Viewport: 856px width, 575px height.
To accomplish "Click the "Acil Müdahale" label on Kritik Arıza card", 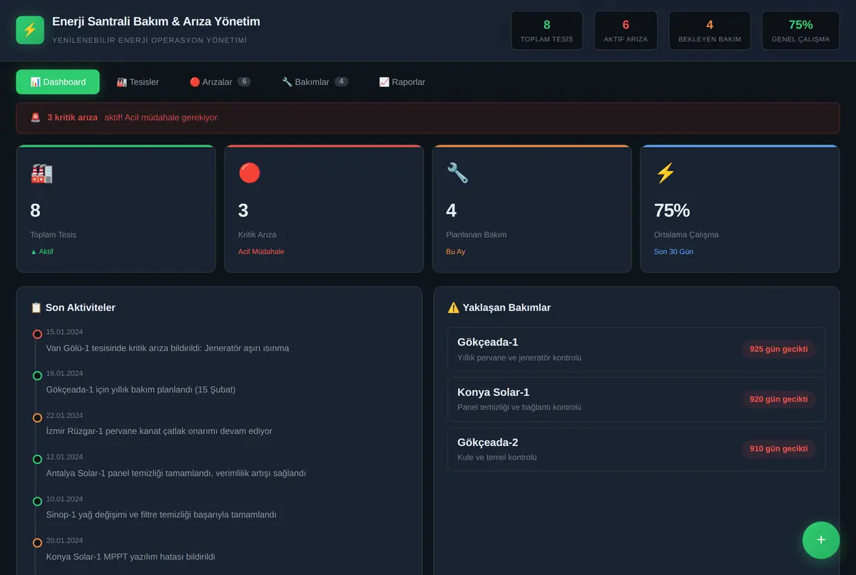I will [261, 252].
